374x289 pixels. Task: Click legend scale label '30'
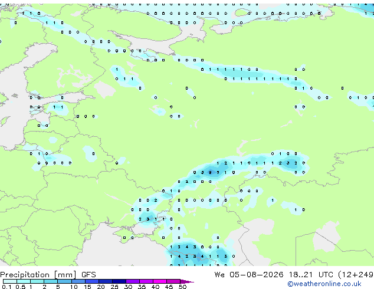pos(128,287)
